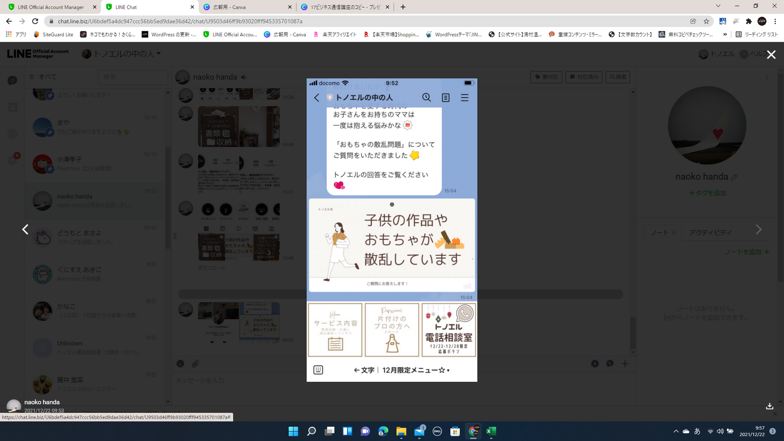Open the browser extensions puzzle icon
The image size is (784, 441).
[x=749, y=21]
